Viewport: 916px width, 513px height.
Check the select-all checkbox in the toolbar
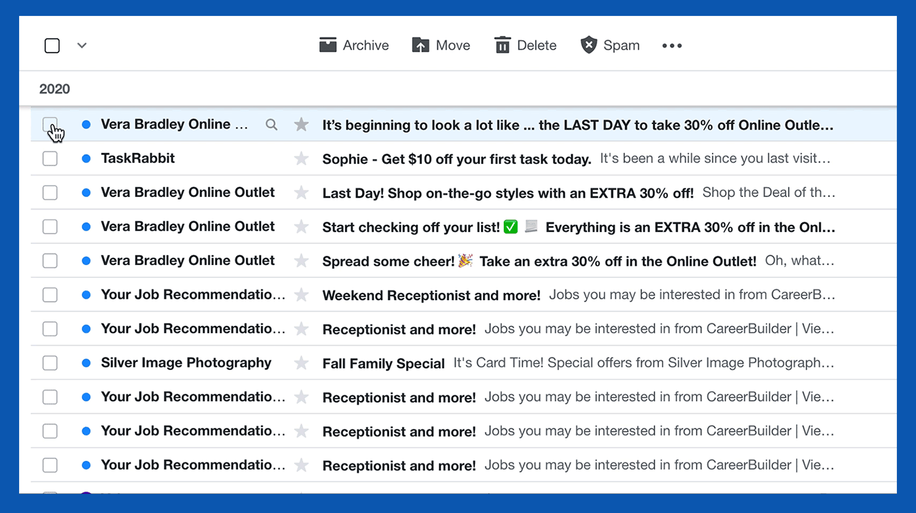[52, 45]
